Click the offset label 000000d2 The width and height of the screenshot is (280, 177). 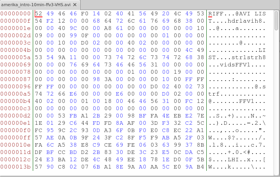[x=16, y=116]
